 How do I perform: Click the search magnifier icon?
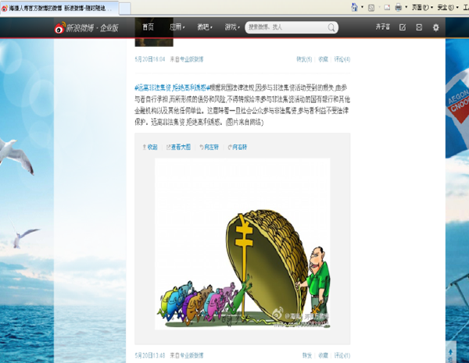tap(331, 27)
